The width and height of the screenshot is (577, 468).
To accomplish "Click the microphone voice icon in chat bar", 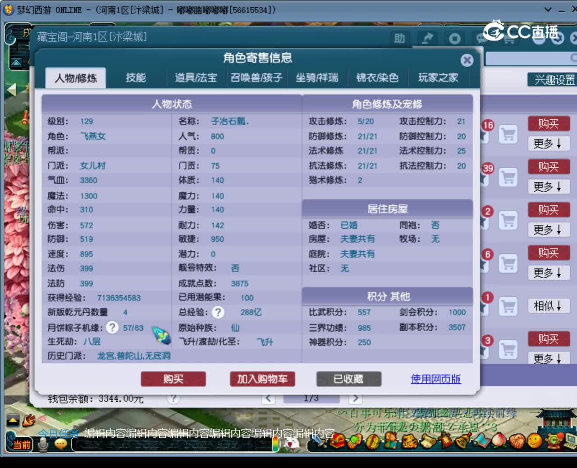I will click(x=43, y=445).
